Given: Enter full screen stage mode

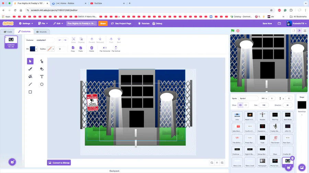Looking at the screenshot, I should tap(305, 30).
